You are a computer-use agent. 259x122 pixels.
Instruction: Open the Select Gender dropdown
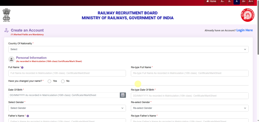pos(67,108)
